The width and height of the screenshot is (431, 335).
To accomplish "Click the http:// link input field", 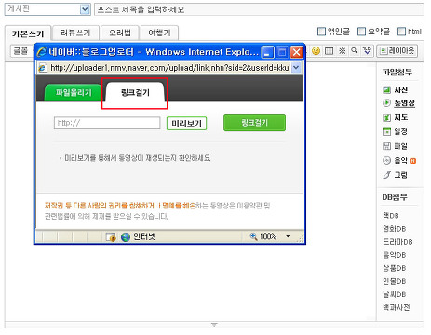I will pyautogui.click(x=107, y=123).
